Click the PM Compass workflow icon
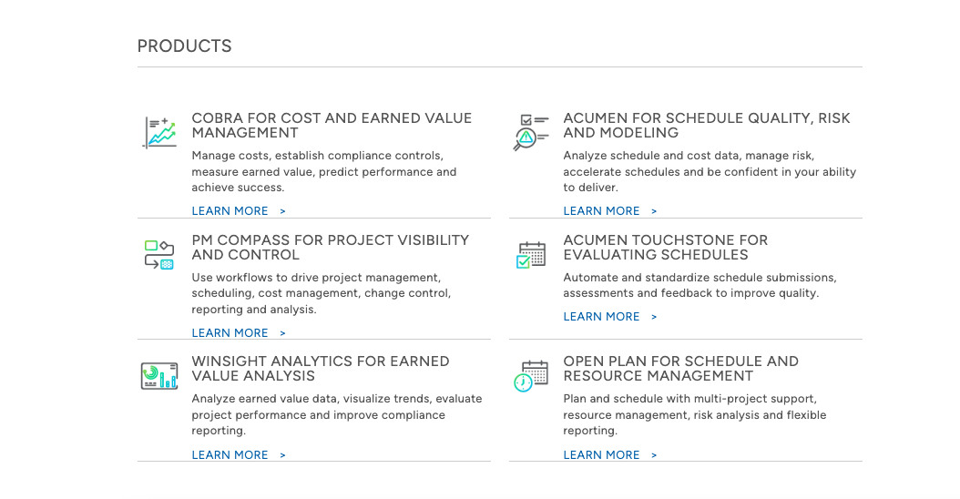This screenshot has height=499, width=960. 159,255
